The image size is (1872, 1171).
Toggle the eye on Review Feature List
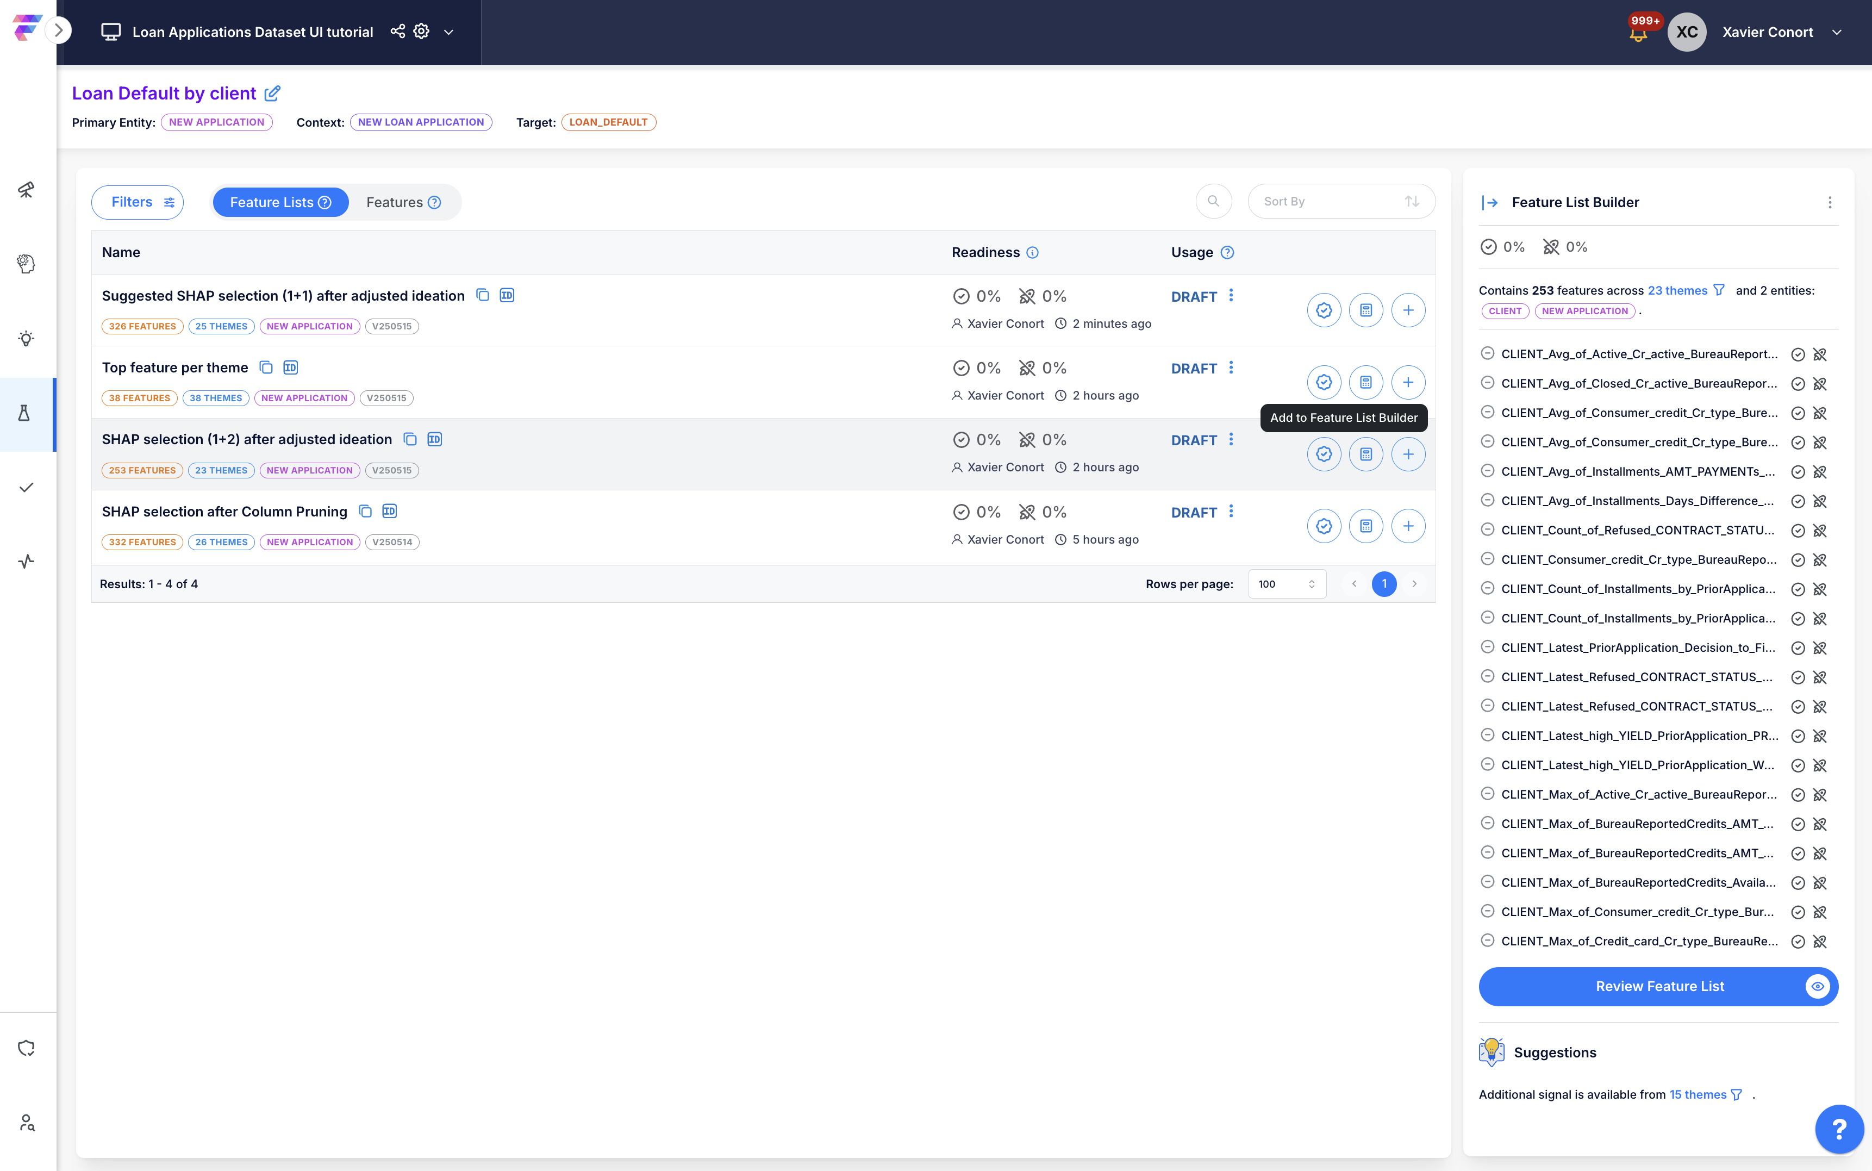pos(1817,986)
